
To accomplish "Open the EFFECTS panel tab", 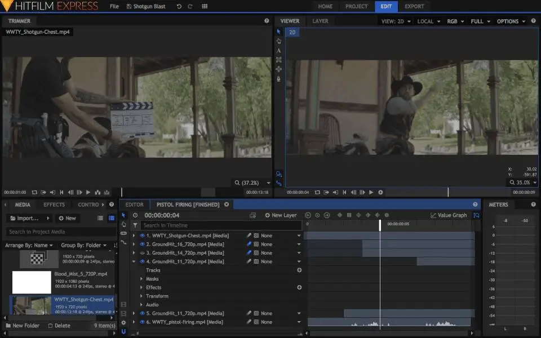I will point(54,204).
